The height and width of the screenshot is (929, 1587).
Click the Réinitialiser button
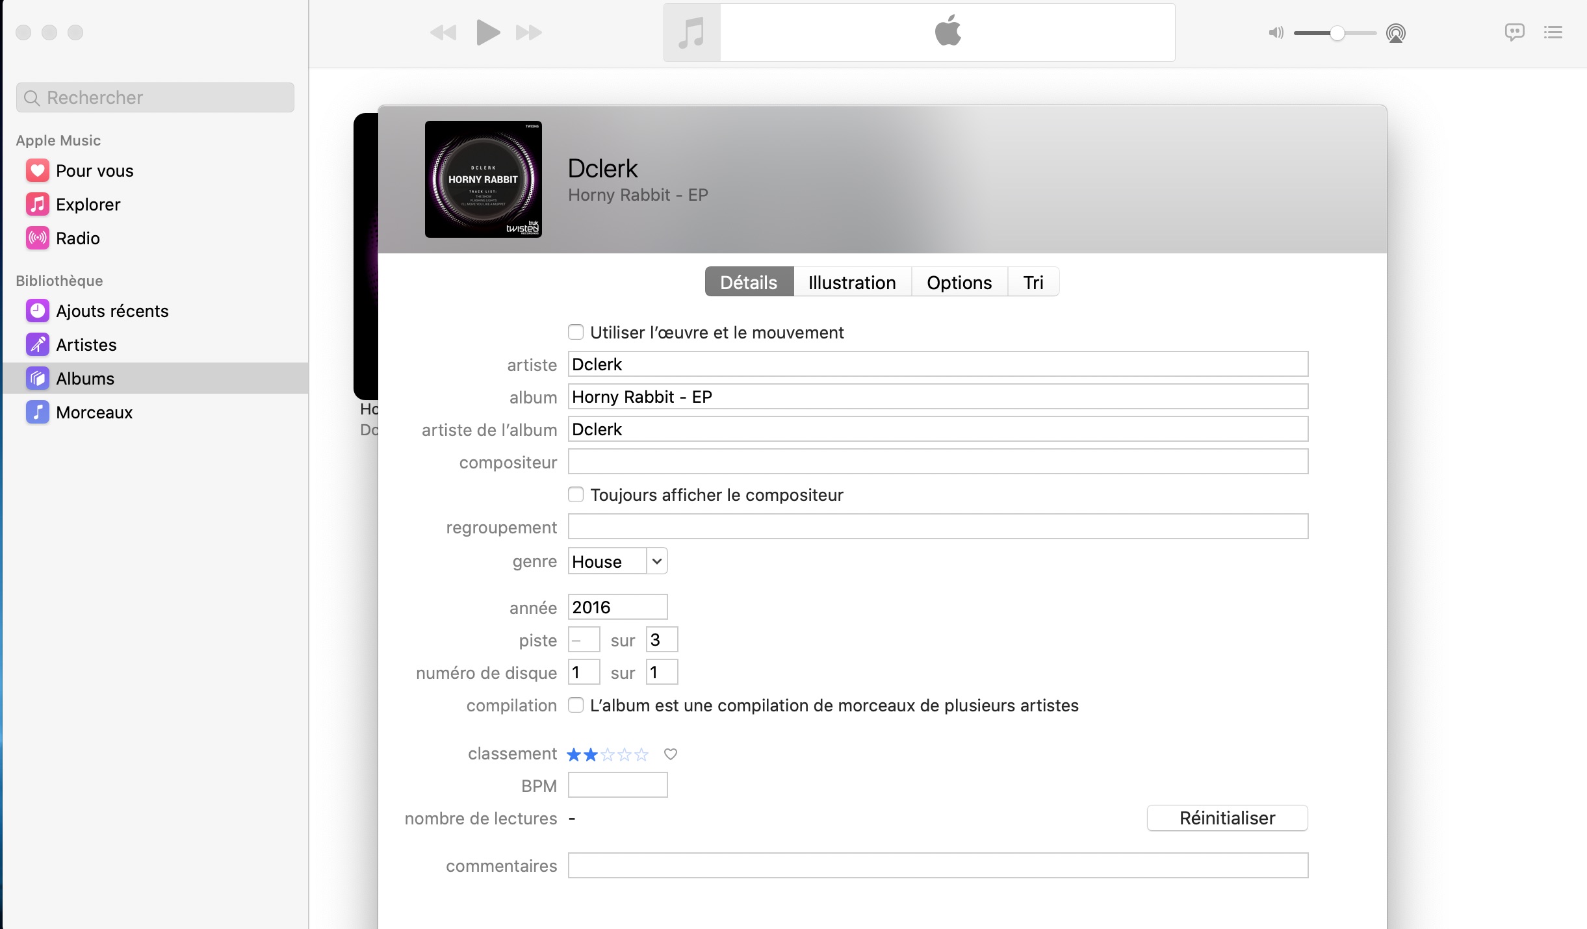pyautogui.click(x=1227, y=818)
